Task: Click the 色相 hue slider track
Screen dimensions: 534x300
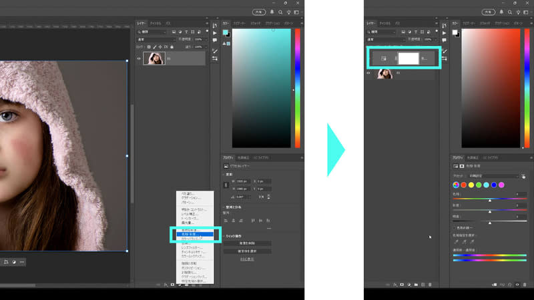Action: tap(489, 199)
